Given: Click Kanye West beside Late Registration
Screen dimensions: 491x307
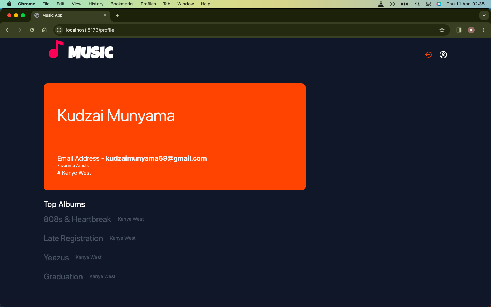Looking at the screenshot, I should coord(123,238).
